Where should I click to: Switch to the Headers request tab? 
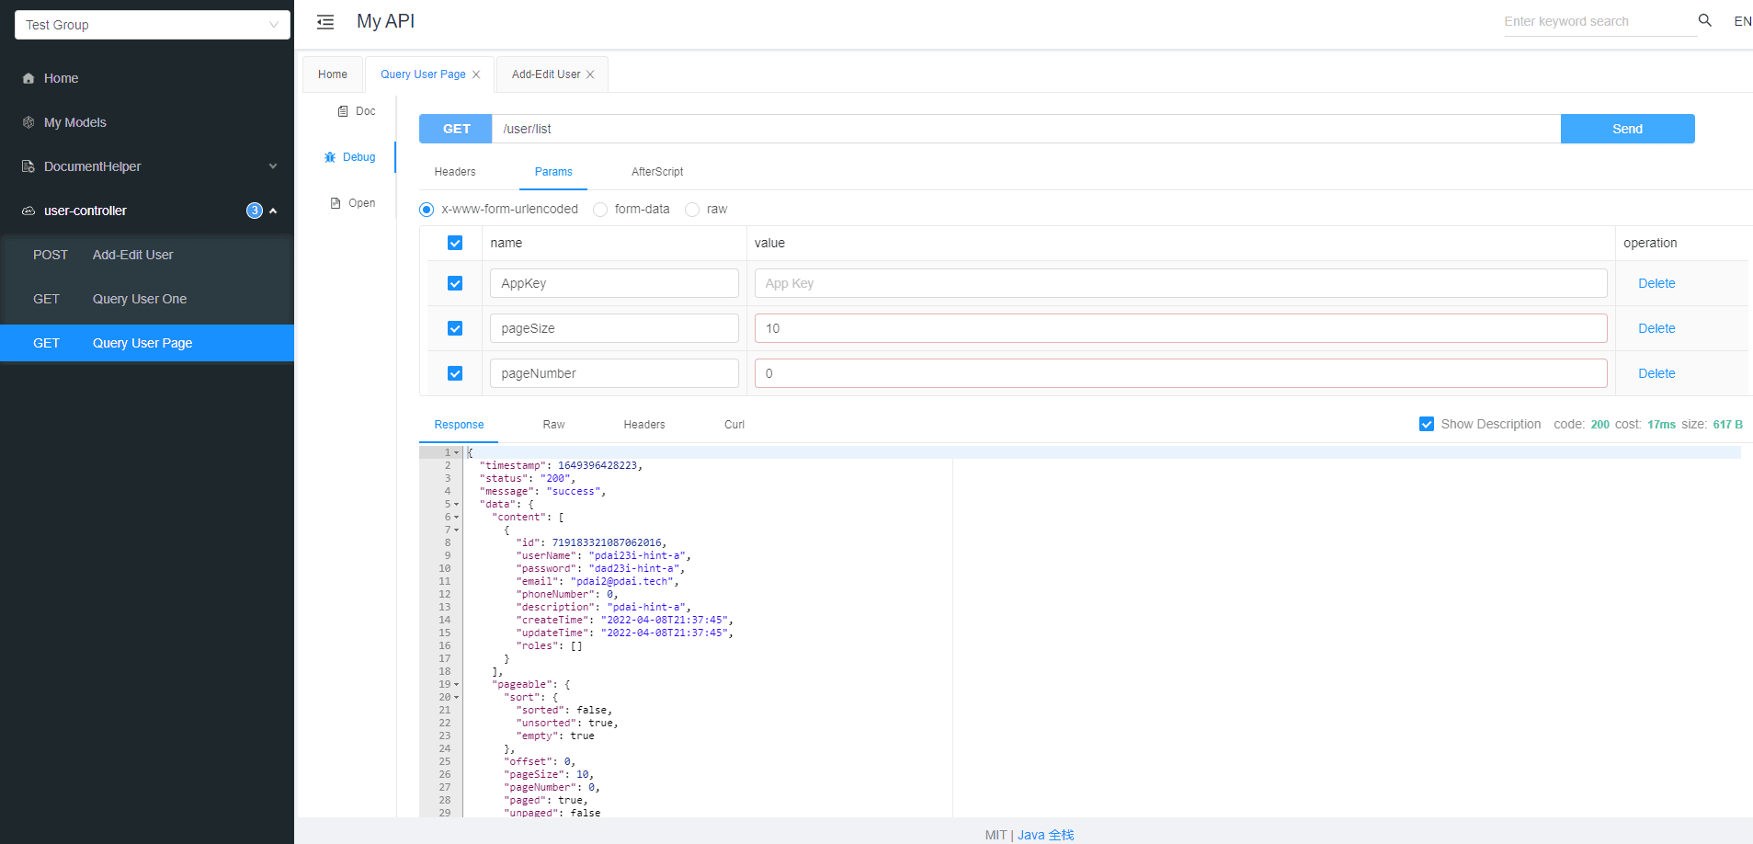tap(455, 172)
